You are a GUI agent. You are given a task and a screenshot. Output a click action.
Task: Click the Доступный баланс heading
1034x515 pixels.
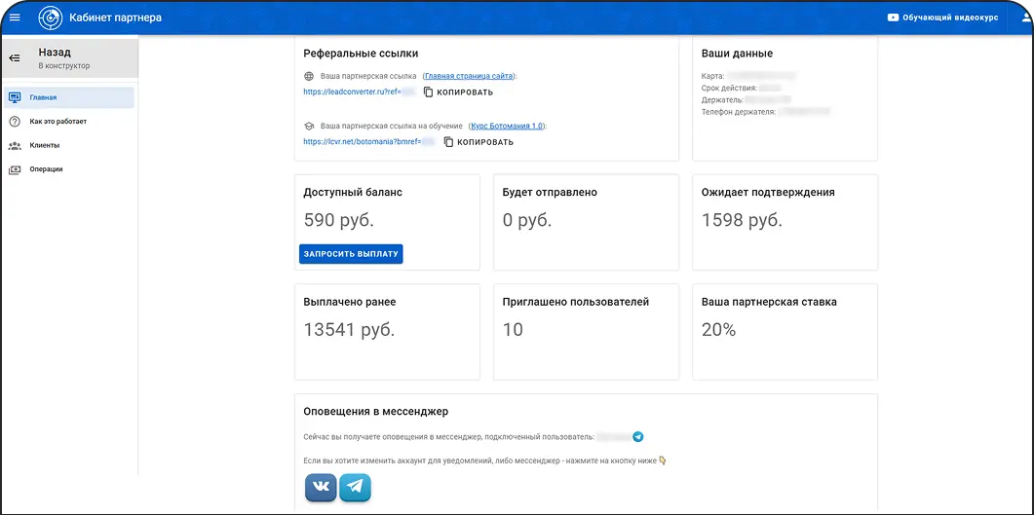click(353, 193)
